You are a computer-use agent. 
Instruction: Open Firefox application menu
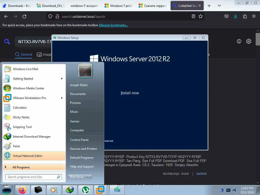pyautogui.click(x=254, y=16)
